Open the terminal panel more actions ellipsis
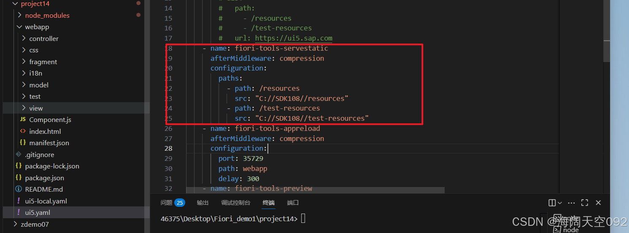 click(x=571, y=203)
